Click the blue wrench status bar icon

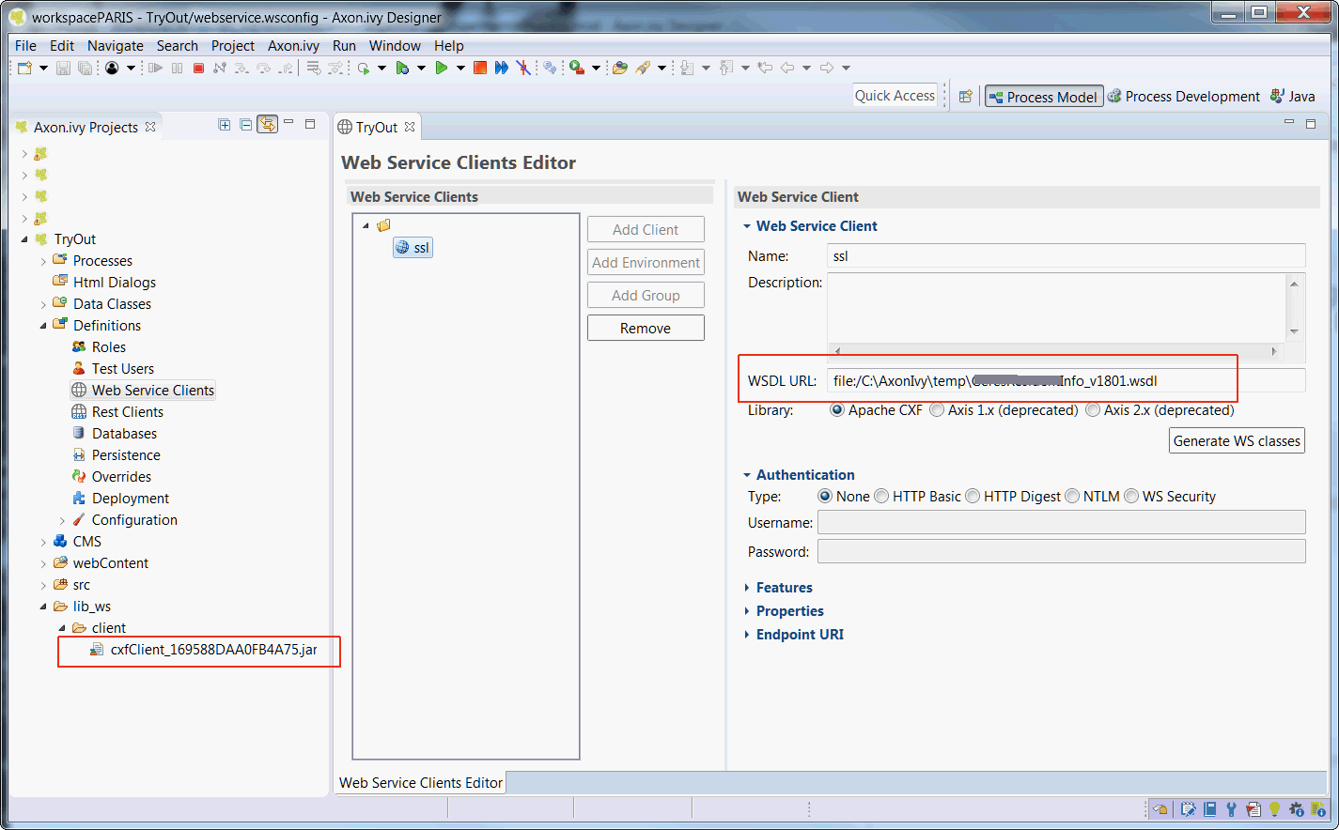click(x=1231, y=808)
